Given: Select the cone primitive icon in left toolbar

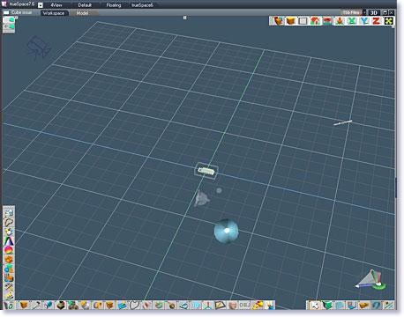Looking at the screenshot, I should pos(9,240).
